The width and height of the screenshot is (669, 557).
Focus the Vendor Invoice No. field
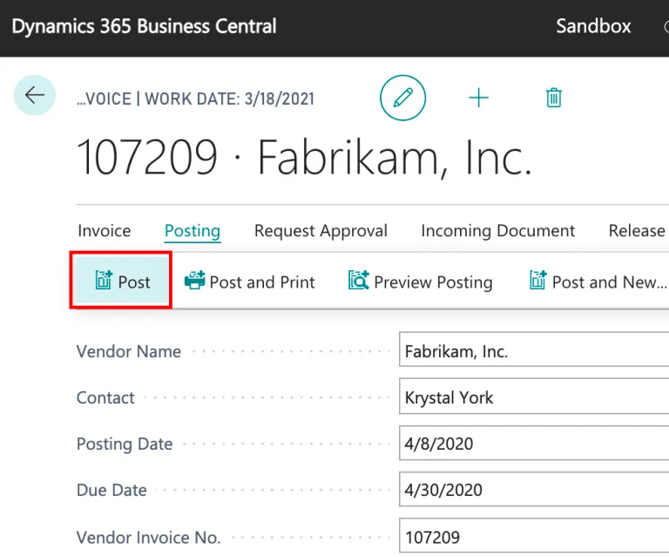tap(534, 535)
